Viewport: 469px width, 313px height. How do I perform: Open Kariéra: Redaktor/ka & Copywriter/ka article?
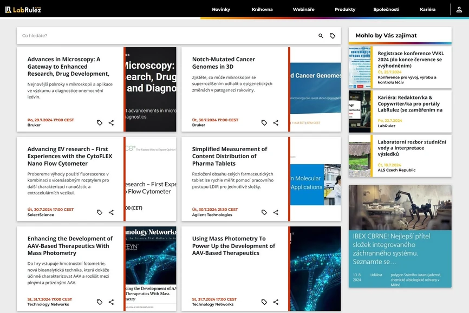pyautogui.click(x=410, y=104)
